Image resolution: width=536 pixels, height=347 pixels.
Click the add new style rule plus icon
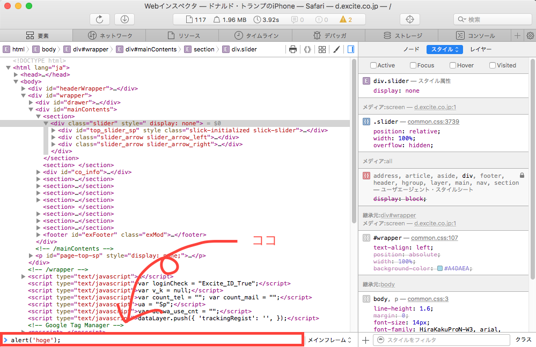coord(365,340)
